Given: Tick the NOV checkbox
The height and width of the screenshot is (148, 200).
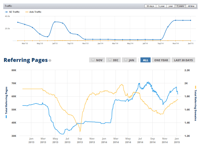Looking at the screenshot, I should 93,60.
